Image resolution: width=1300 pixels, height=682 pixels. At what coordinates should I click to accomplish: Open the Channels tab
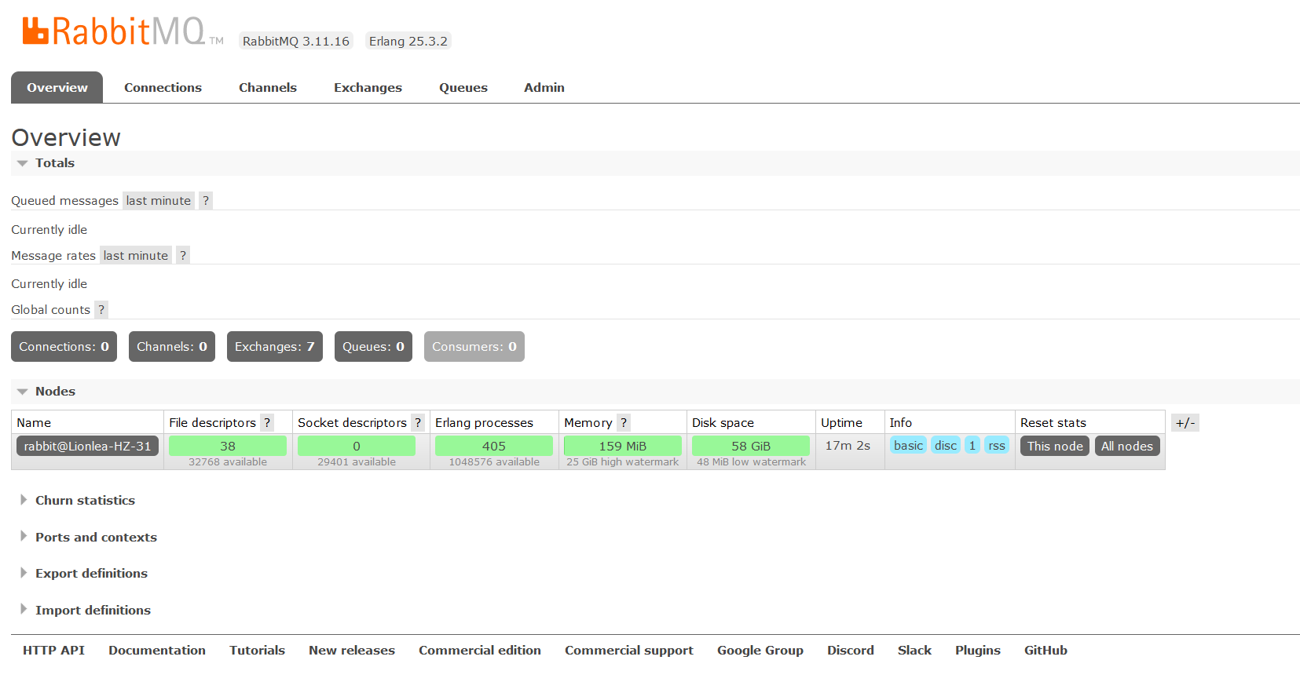coord(268,88)
